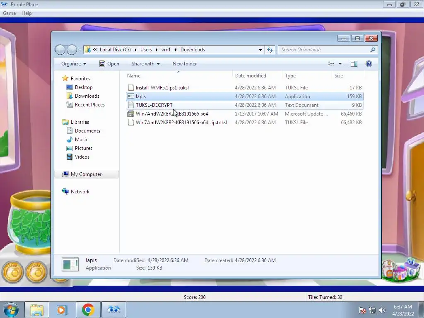Viewport: 424px width, 318px height.
Task: Launch Windows Media Player from taskbar
Action: click(x=62, y=310)
